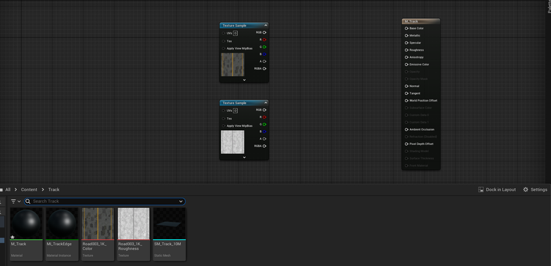Screen dimensions: 551x266
Task: Click the Apply View MipBias pin on top Texture Sample
Action: pos(224,49)
